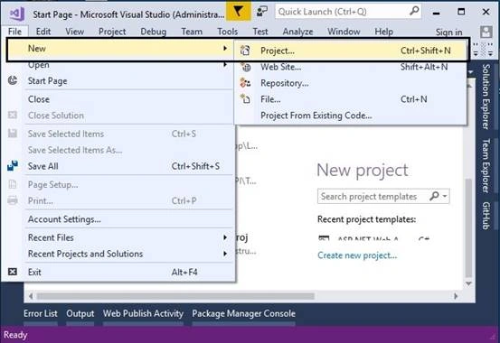This screenshot has width=500, height=343.
Task: Choose Project... in the New submenu
Action: click(351, 51)
